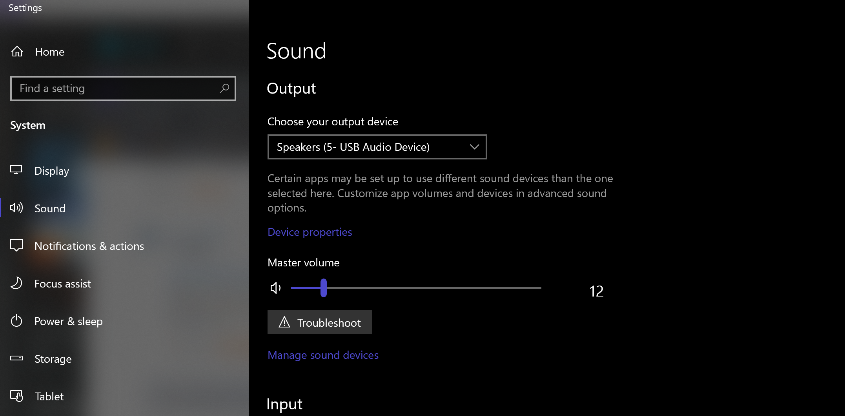Click the Troubleshoot button

[320, 322]
